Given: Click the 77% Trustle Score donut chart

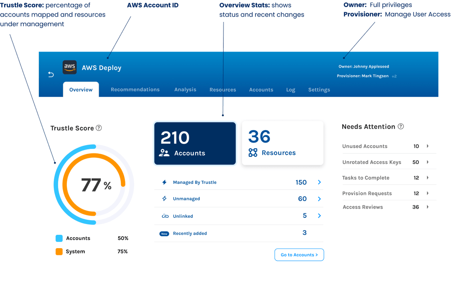Looking at the screenshot, I should click(x=94, y=185).
